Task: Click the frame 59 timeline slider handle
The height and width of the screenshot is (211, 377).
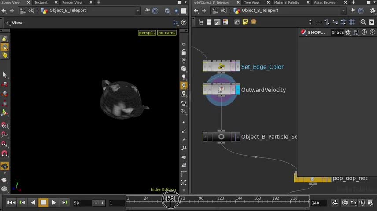Action: click(x=171, y=199)
